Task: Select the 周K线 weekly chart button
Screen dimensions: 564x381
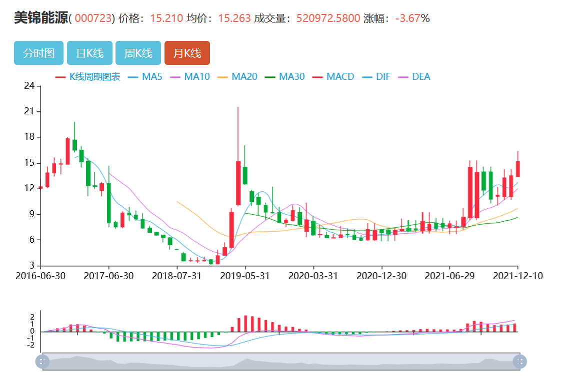Action: [x=138, y=53]
